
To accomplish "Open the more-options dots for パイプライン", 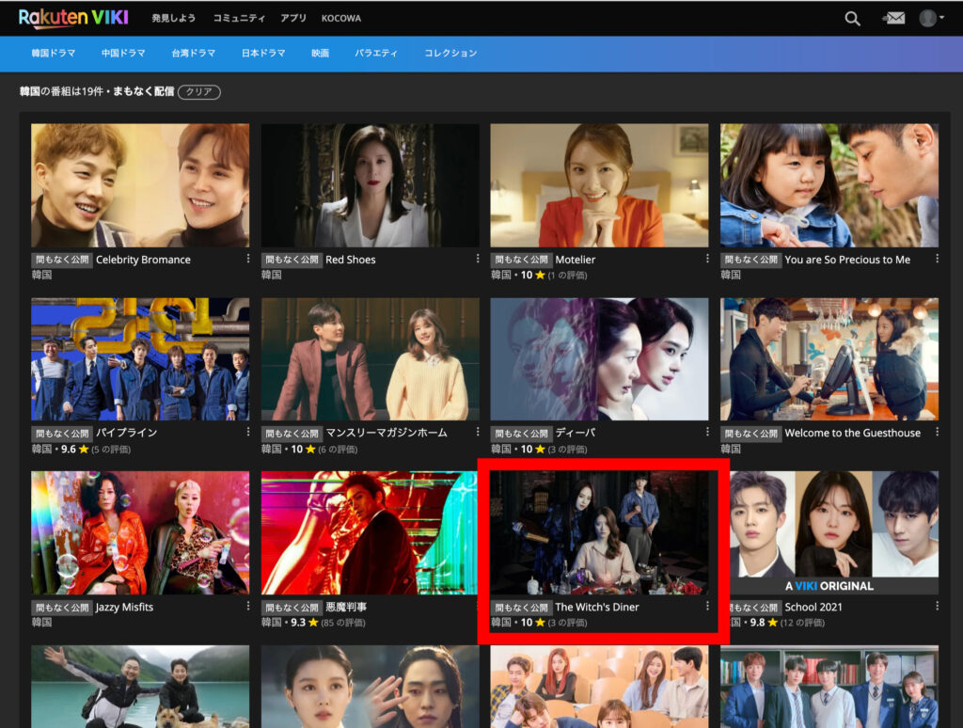I will point(248,432).
